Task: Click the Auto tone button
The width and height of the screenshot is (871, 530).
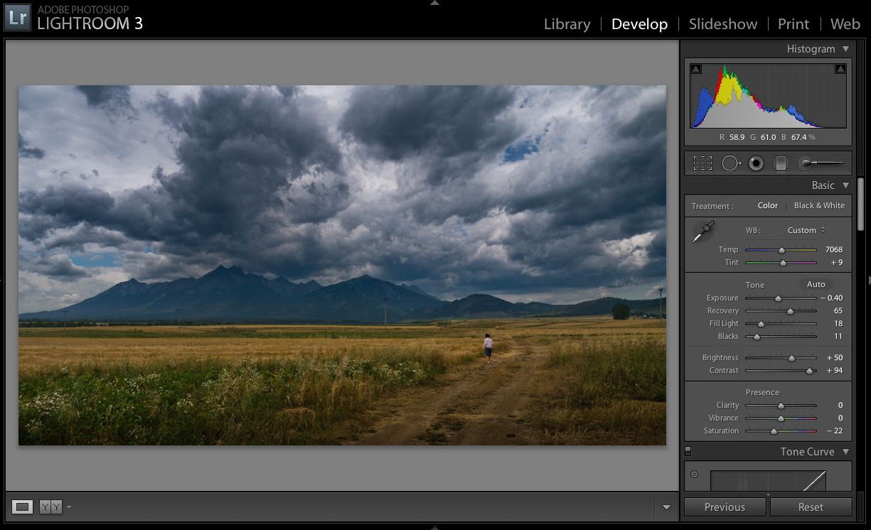Action: (816, 284)
